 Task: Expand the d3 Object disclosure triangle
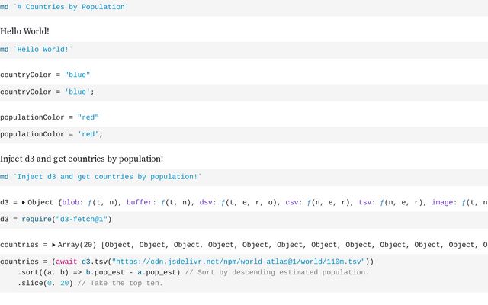click(x=24, y=202)
